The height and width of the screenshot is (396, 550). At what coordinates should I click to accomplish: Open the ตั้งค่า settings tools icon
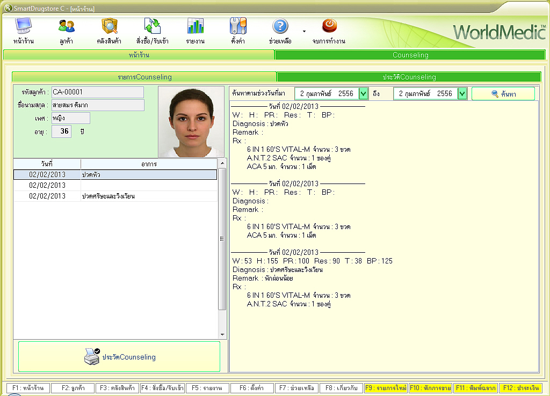pyautogui.click(x=238, y=27)
